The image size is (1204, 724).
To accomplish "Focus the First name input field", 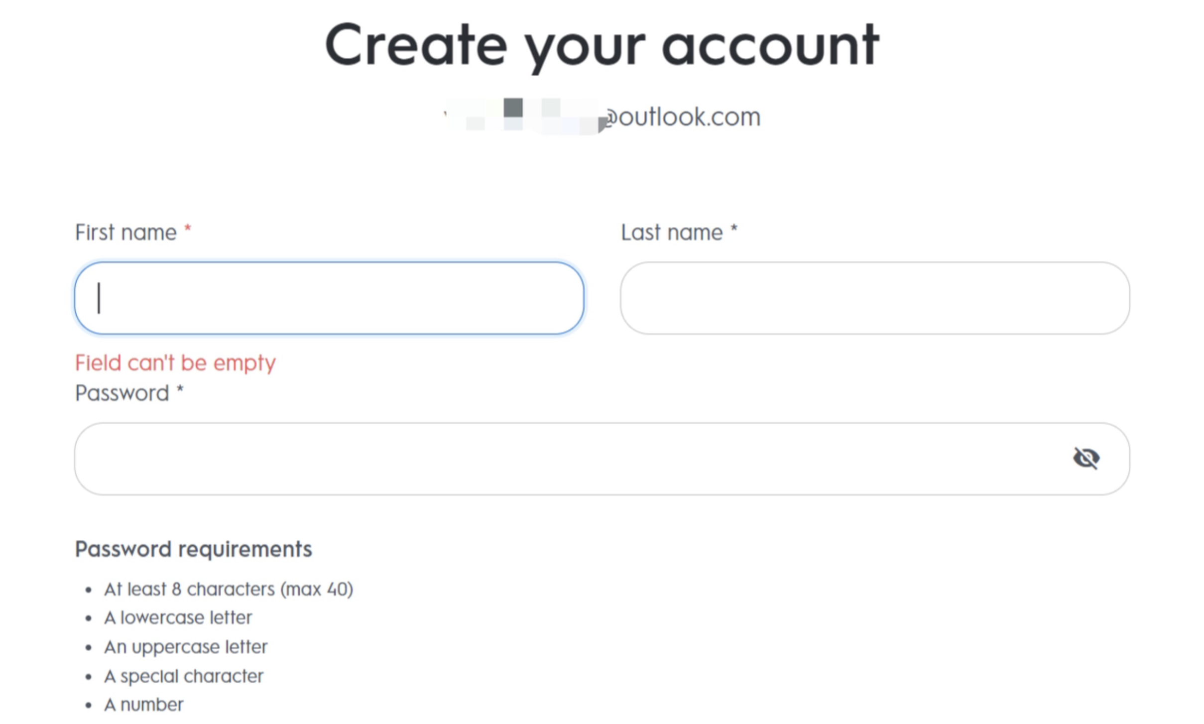I will click(x=329, y=298).
